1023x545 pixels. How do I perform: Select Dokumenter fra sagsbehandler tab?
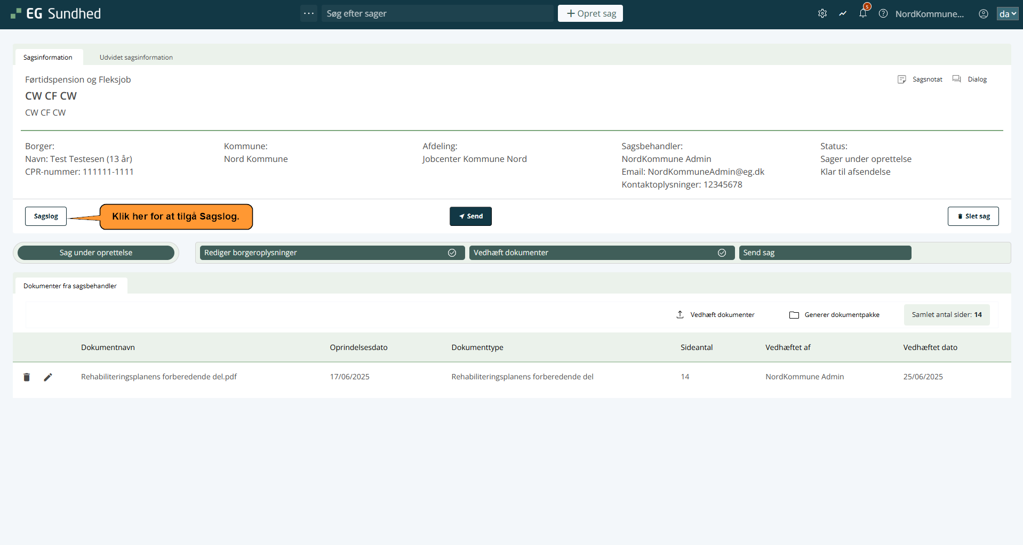click(x=70, y=286)
